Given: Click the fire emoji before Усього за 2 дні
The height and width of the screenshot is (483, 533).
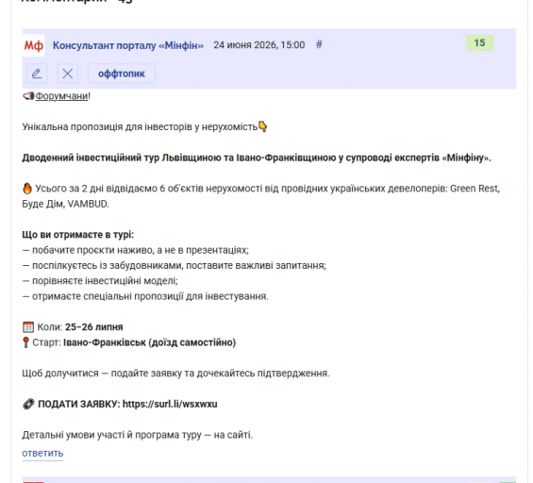Looking at the screenshot, I should coord(27,189).
